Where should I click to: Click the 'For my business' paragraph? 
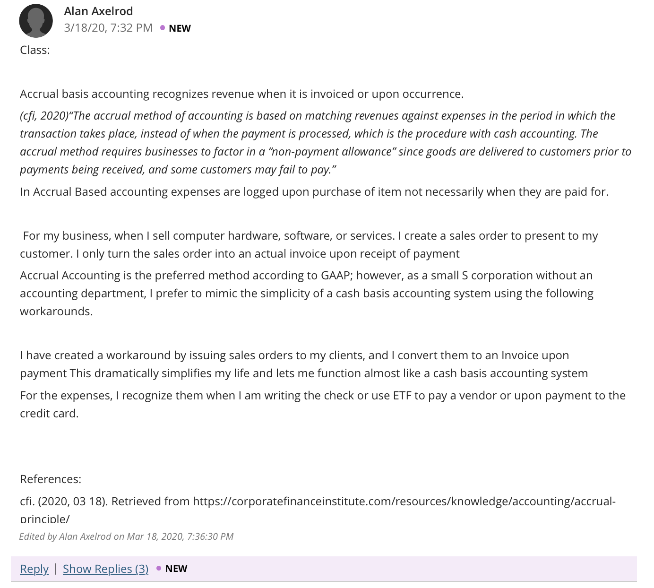[309, 245]
